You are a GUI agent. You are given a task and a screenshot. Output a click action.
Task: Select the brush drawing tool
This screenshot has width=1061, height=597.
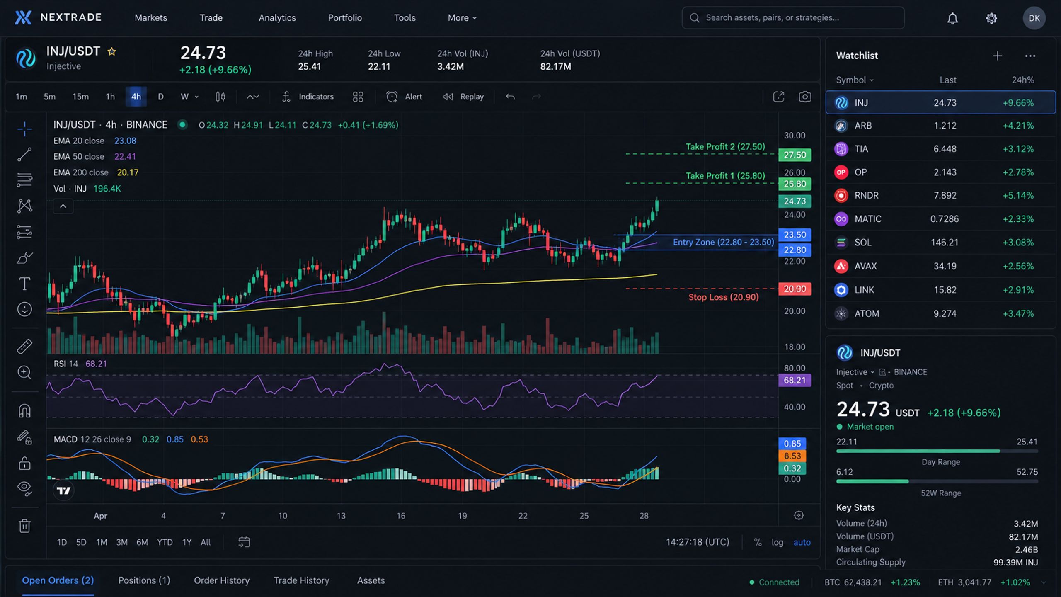(24, 258)
